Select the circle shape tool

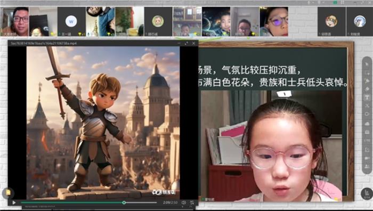(x=367, y=114)
